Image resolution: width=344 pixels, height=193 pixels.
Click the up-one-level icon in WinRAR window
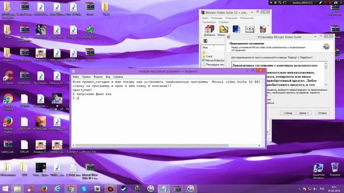[x=205, y=41]
